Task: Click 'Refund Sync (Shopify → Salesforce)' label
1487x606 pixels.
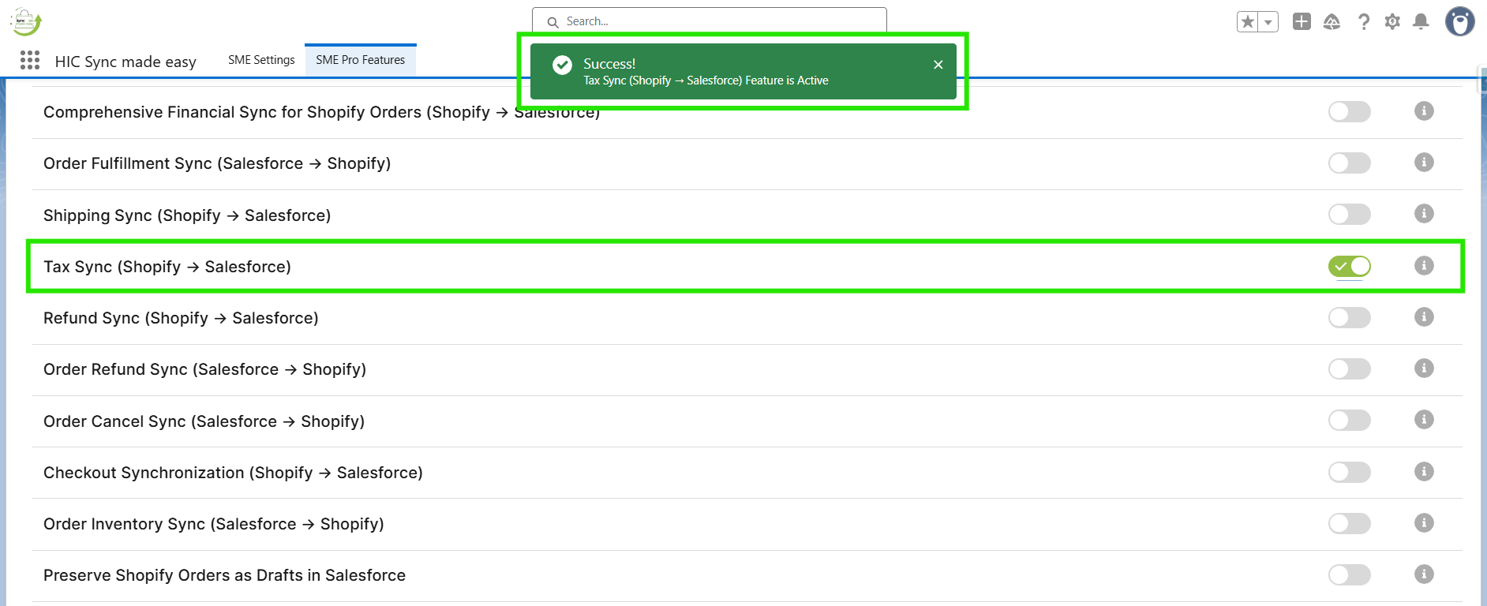Action: coord(181,318)
